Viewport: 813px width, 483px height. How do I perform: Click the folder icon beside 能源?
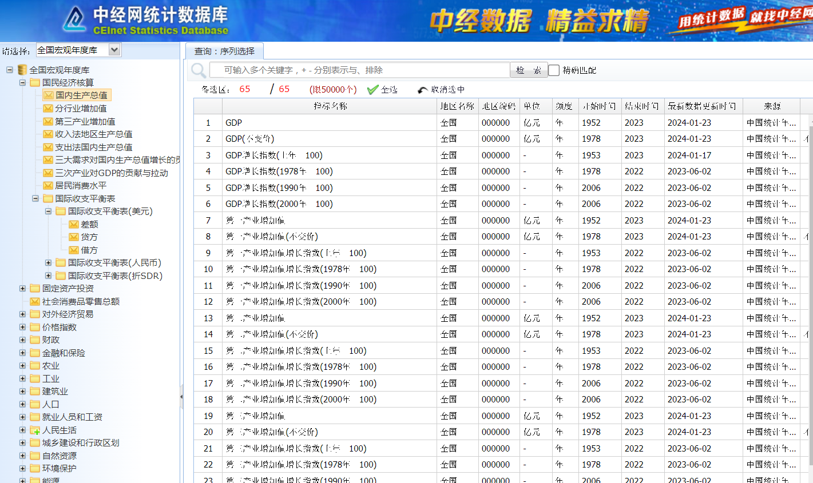click(x=34, y=480)
